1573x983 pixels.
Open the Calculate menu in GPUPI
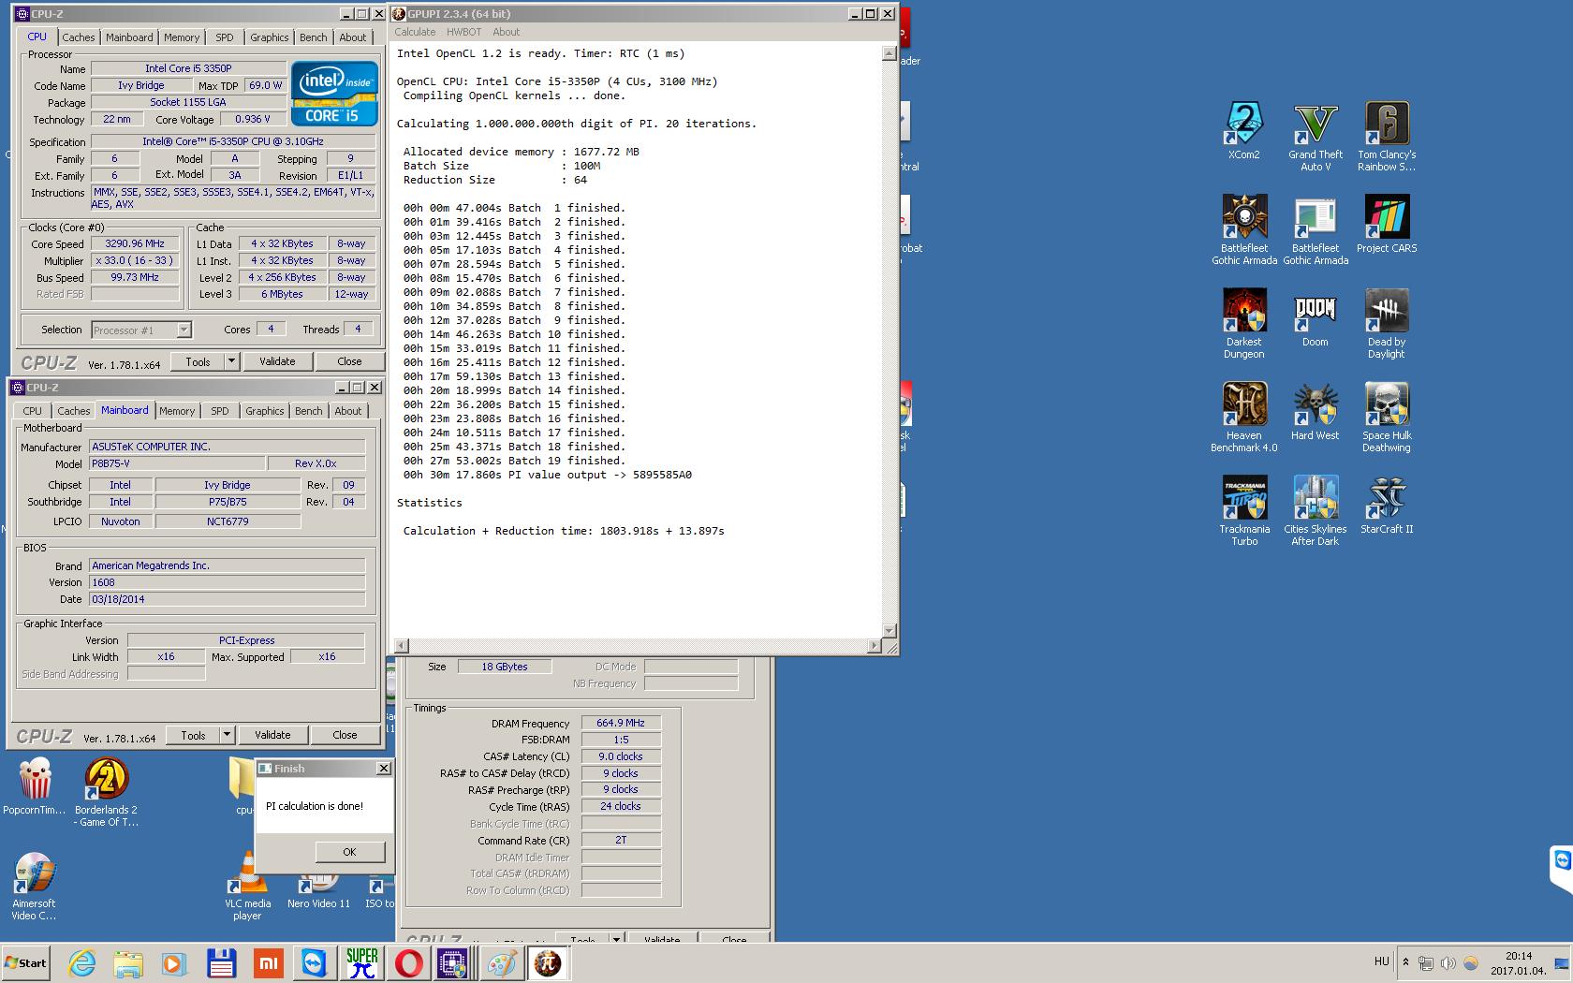[x=415, y=32]
